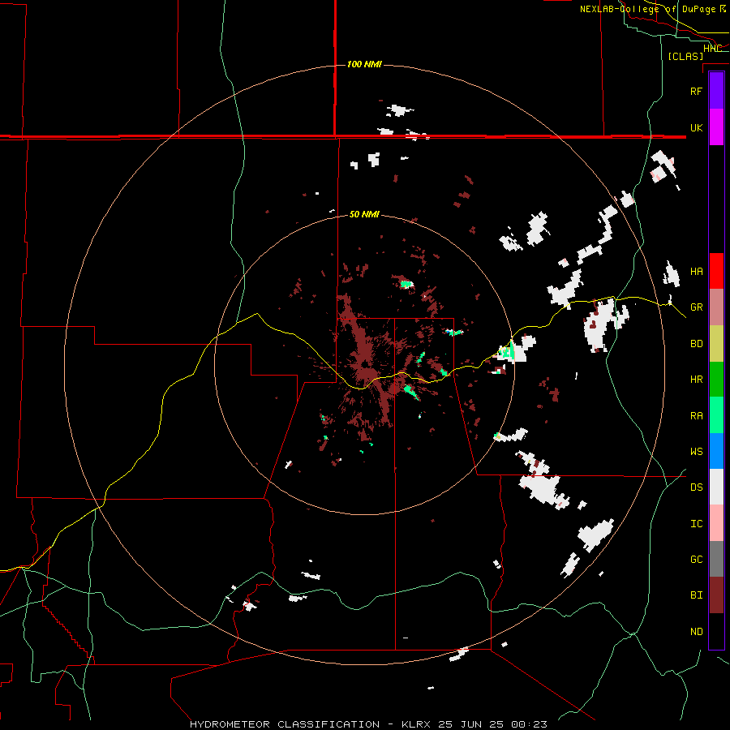Click the RF legend label

(x=696, y=91)
